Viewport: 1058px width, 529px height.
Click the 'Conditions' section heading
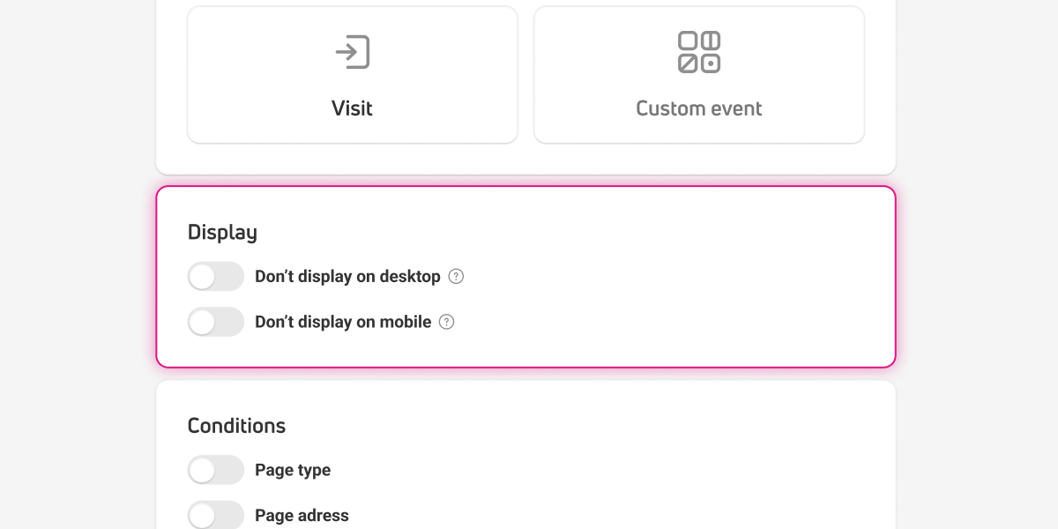(236, 425)
